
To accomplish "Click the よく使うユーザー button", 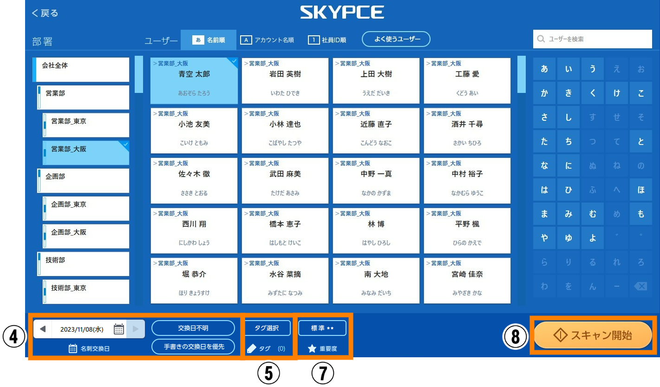I will coord(396,39).
